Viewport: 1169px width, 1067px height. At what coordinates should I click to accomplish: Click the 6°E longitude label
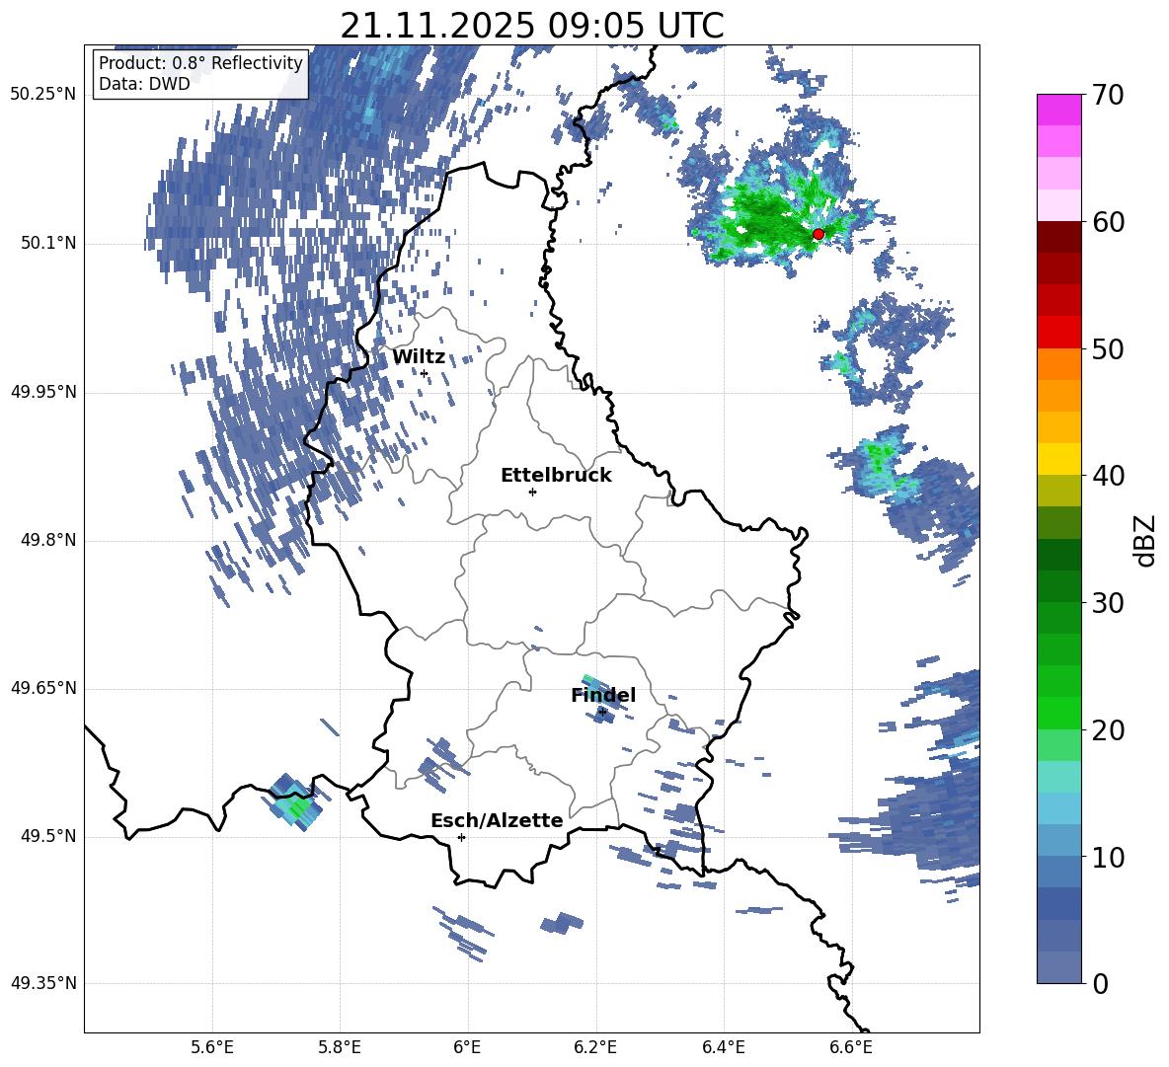pos(467,1047)
